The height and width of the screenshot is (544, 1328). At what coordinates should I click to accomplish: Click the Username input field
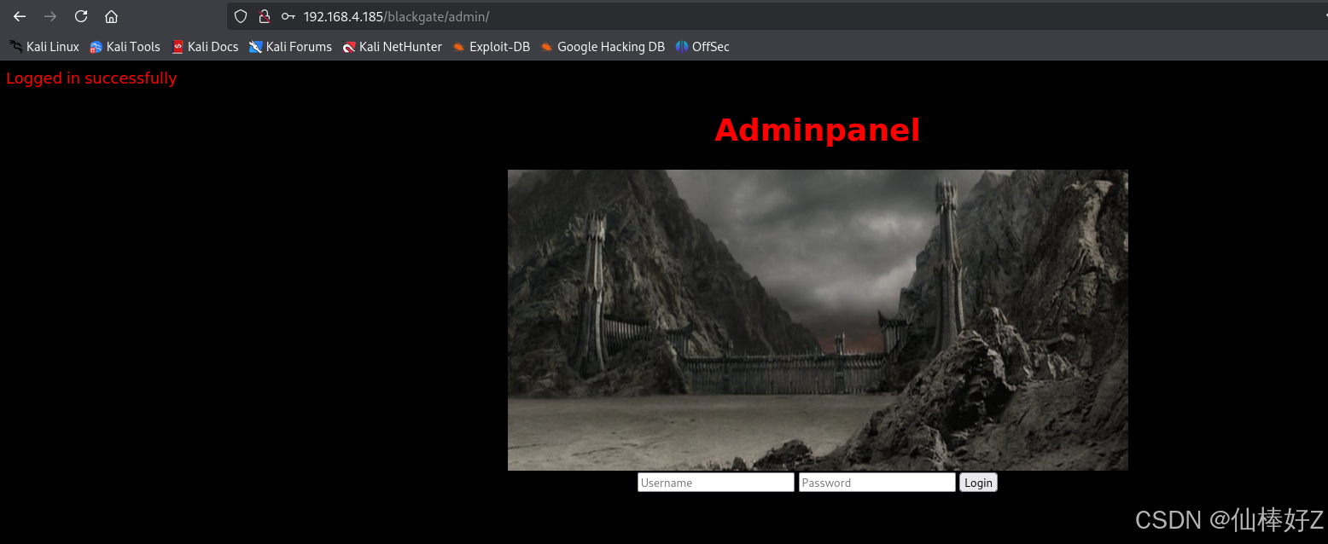(716, 483)
